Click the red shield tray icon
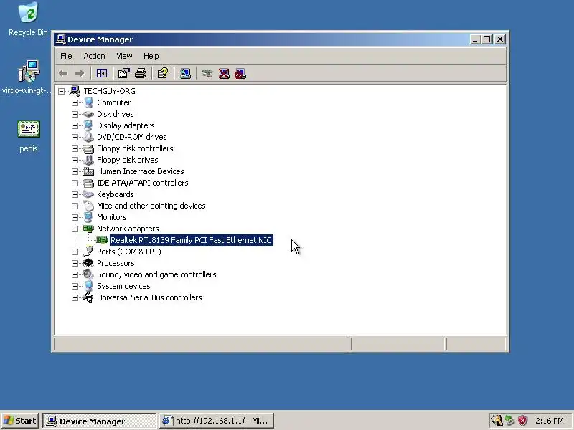The width and height of the screenshot is (574, 430). pos(522,421)
